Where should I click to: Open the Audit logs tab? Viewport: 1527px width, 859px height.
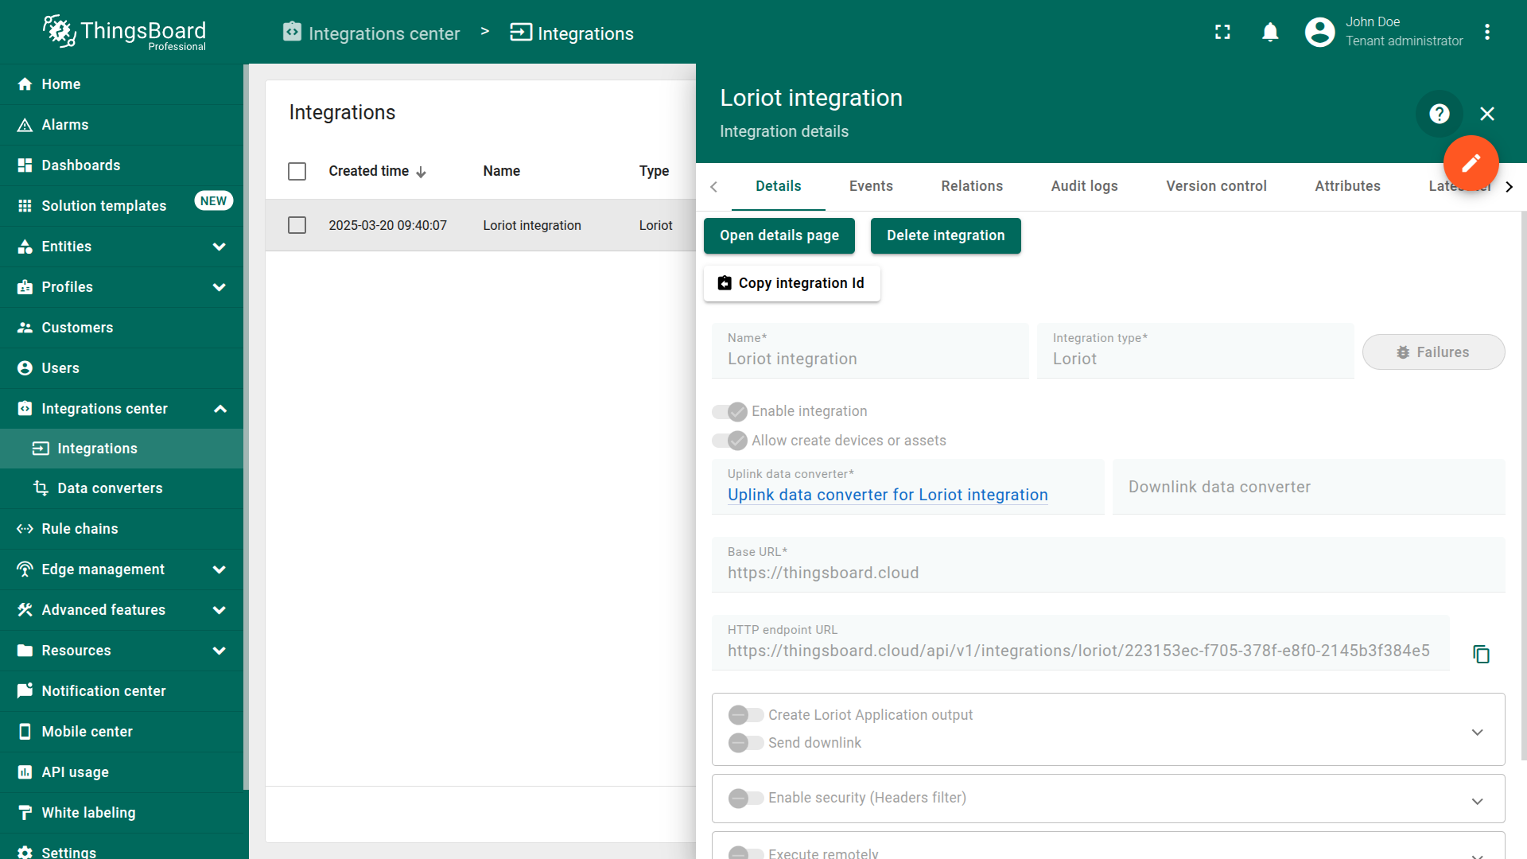pyautogui.click(x=1083, y=186)
